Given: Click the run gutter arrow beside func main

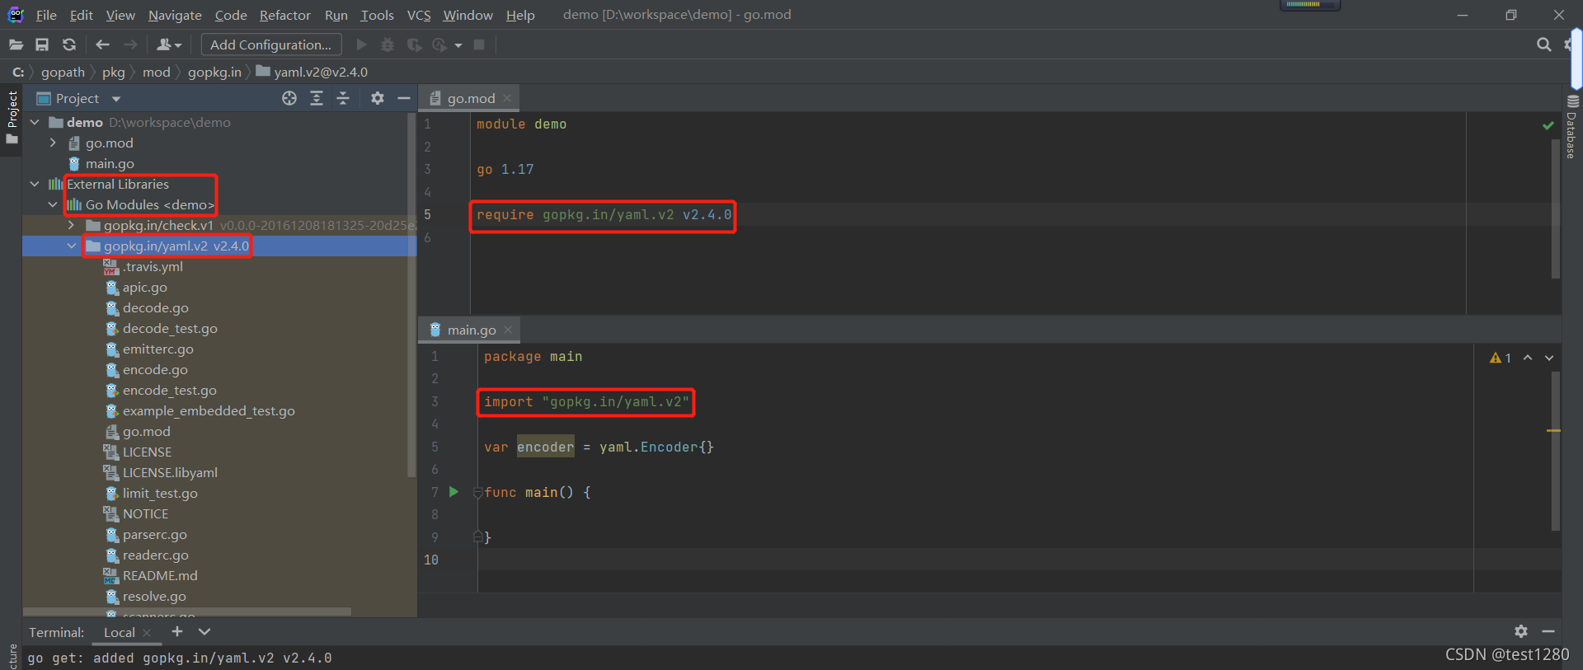Looking at the screenshot, I should coord(453,492).
